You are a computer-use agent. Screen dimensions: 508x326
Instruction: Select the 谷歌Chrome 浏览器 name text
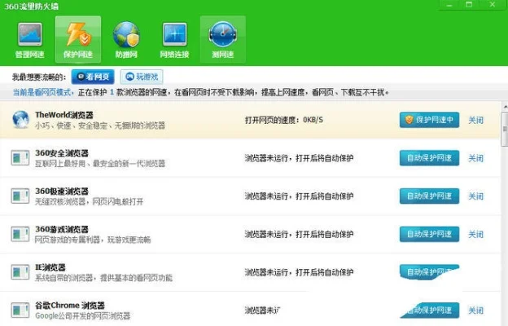click(x=70, y=306)
